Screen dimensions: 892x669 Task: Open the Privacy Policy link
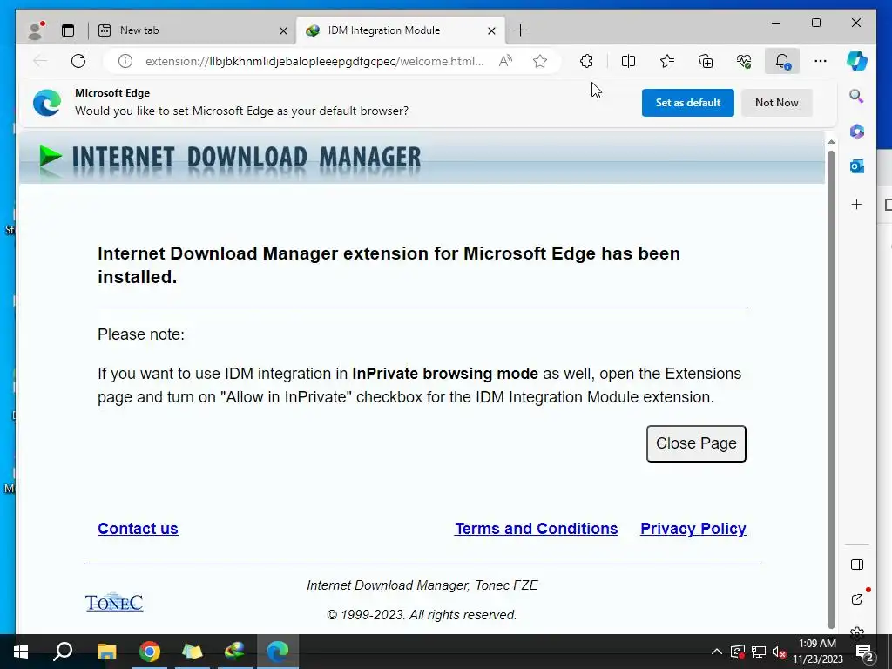click(x=693, y=529)
